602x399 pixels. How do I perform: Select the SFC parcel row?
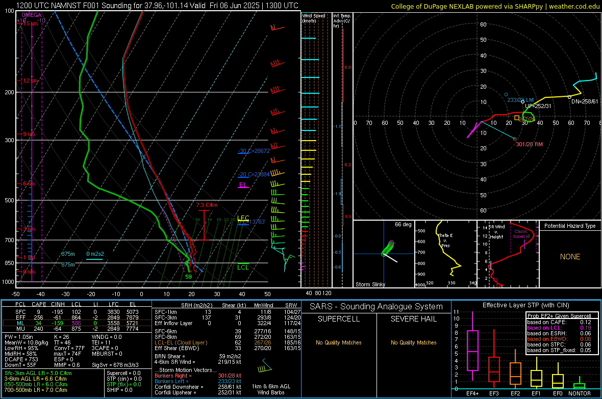click(77, 312)
